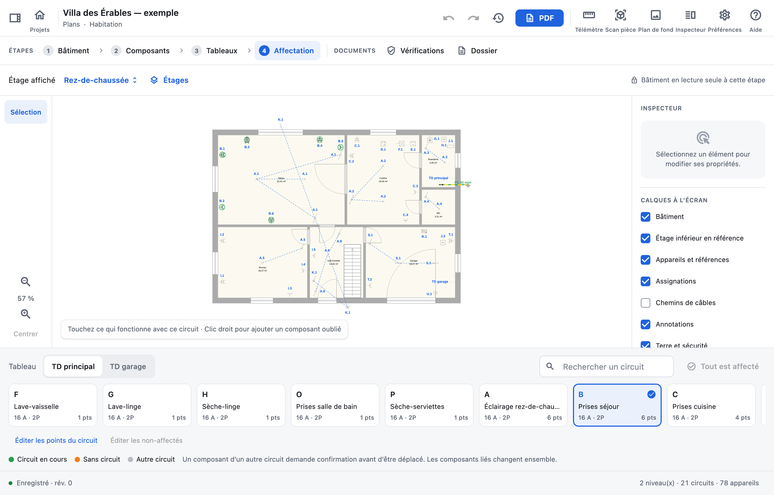Uncheck the Annotations layer
774x495 pixels.
click(x=646, y=324)
